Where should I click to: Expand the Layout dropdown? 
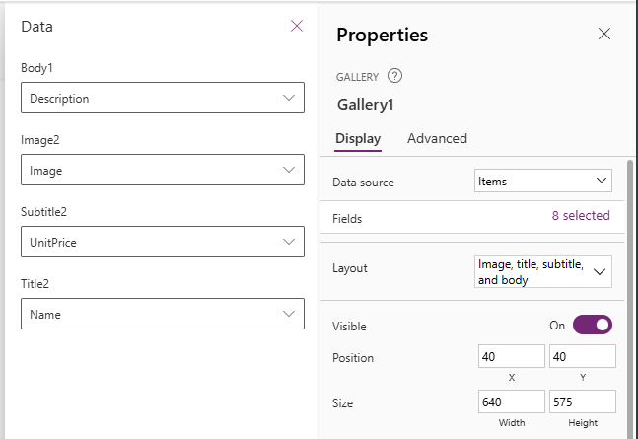coord(542,271)
